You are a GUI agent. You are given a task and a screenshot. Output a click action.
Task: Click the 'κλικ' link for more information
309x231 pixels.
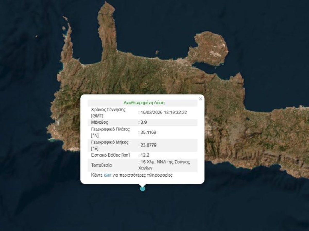pyautogui.click(x=107, y=176)
